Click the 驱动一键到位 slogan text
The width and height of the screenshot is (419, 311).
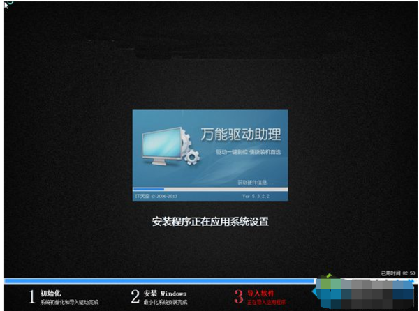point(248,152)
